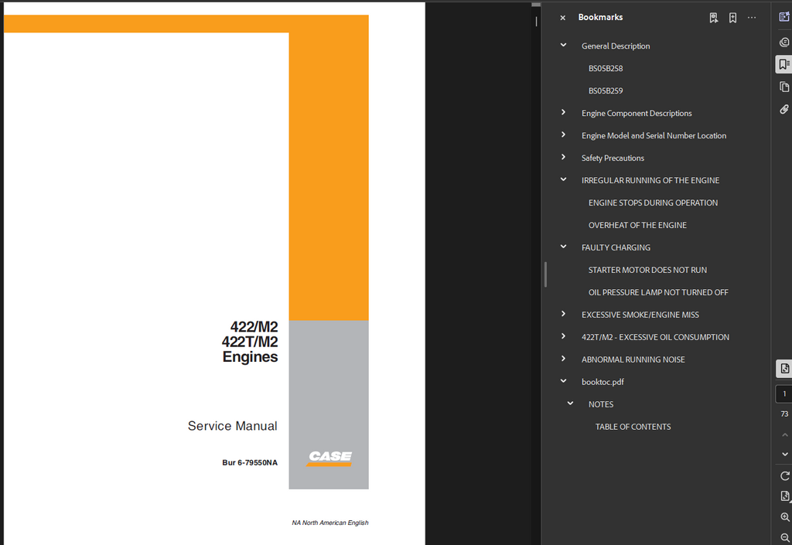Screen dimensions: 792x545
Task: Open FAULTY CHARGING bookmark
Action: 616,248
